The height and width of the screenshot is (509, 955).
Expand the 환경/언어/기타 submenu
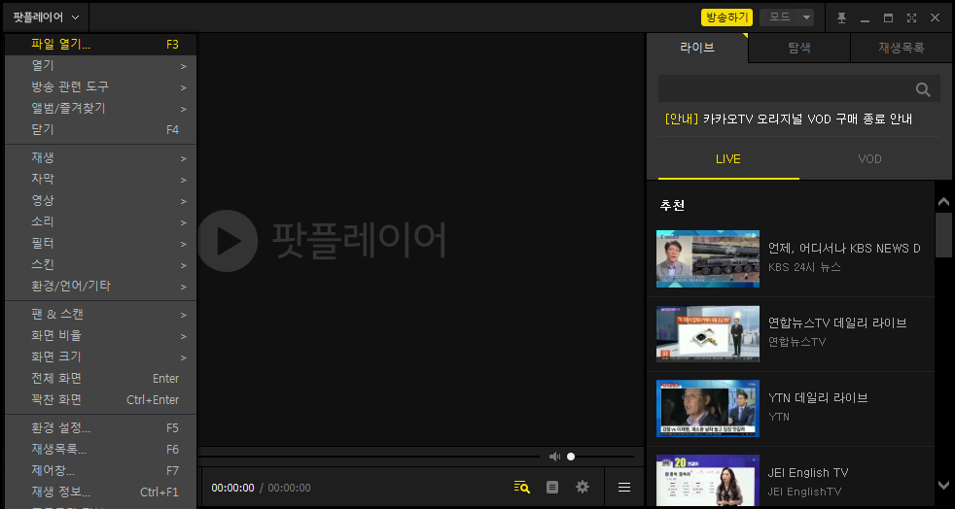click(100, 286)
